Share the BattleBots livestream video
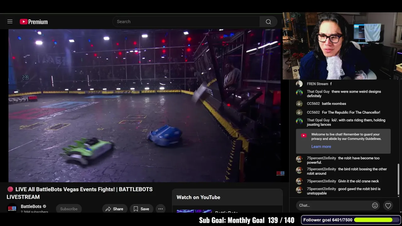 [114, 209]
